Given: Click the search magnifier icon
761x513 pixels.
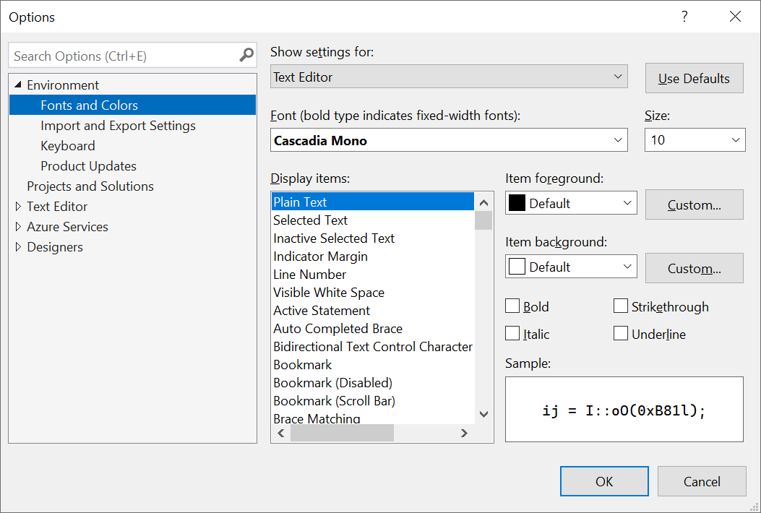Looking at the screenshot, I should click(x=246, y=56).
